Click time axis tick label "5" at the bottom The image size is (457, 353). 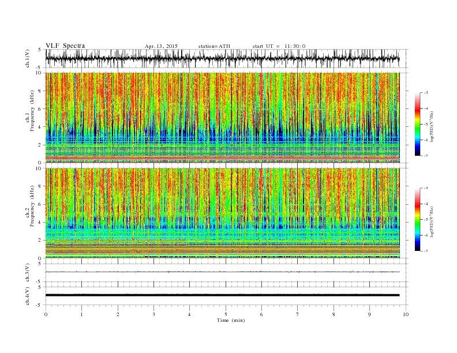coord(226,314)
